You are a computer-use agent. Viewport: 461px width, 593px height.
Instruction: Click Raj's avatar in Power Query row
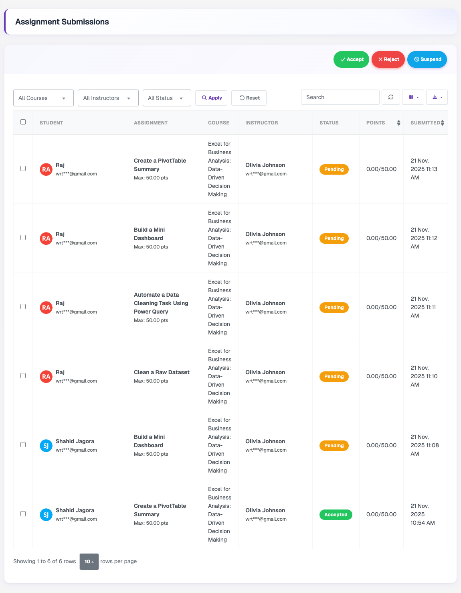(x=46, y=308)
